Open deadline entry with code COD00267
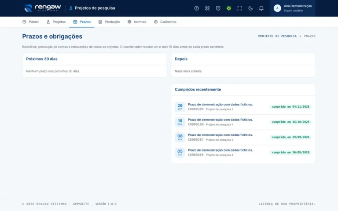 tap(243, 137)
